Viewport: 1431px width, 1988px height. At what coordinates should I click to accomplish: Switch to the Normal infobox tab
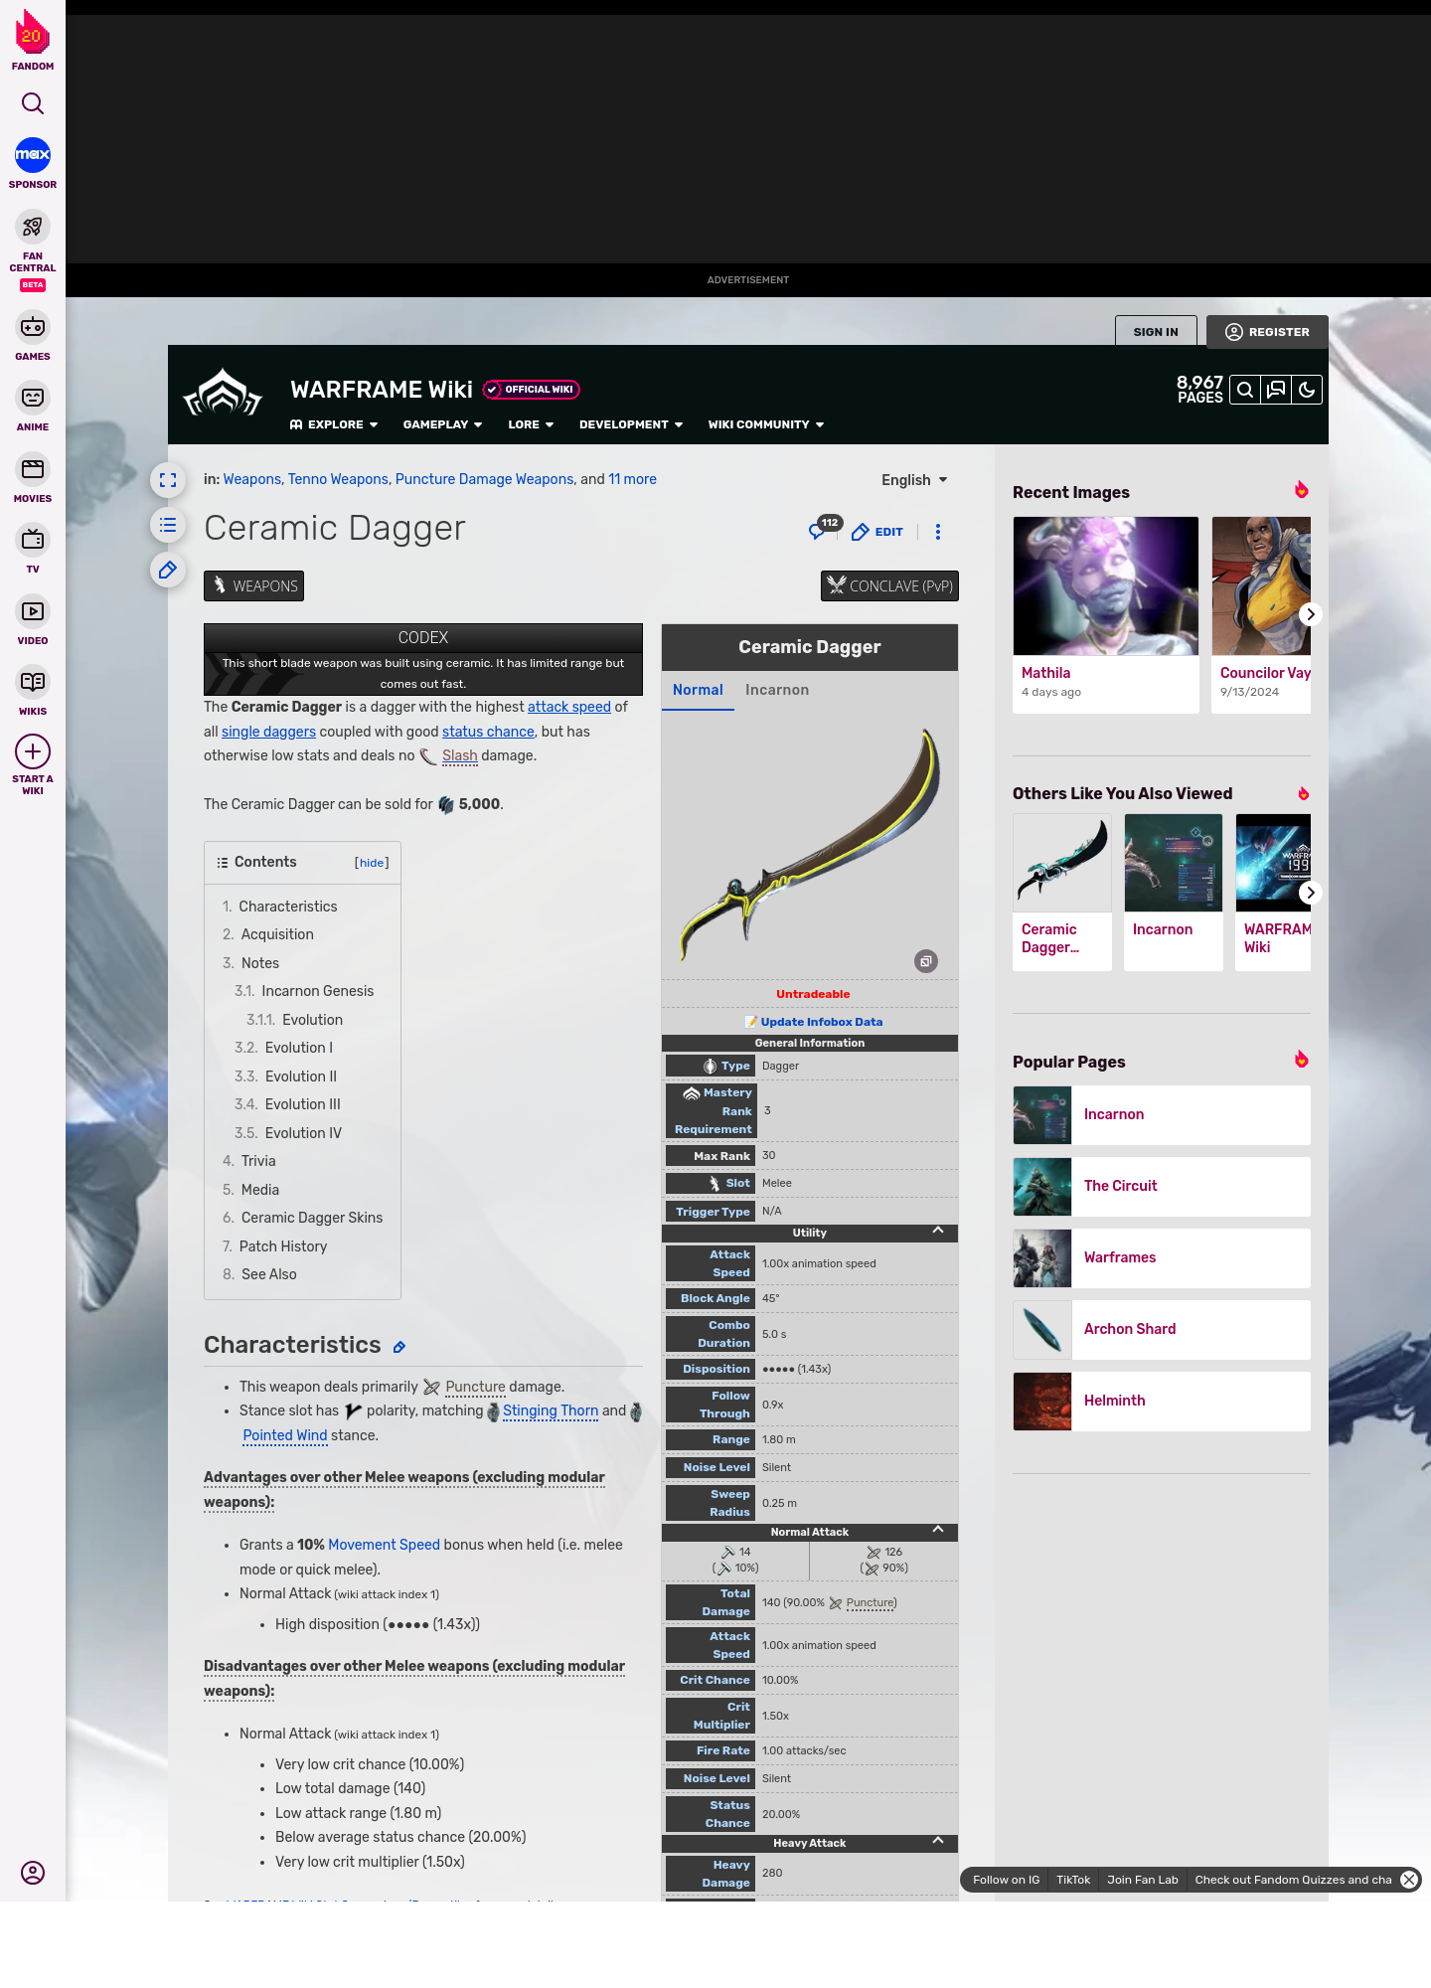[x=698, y=690]
